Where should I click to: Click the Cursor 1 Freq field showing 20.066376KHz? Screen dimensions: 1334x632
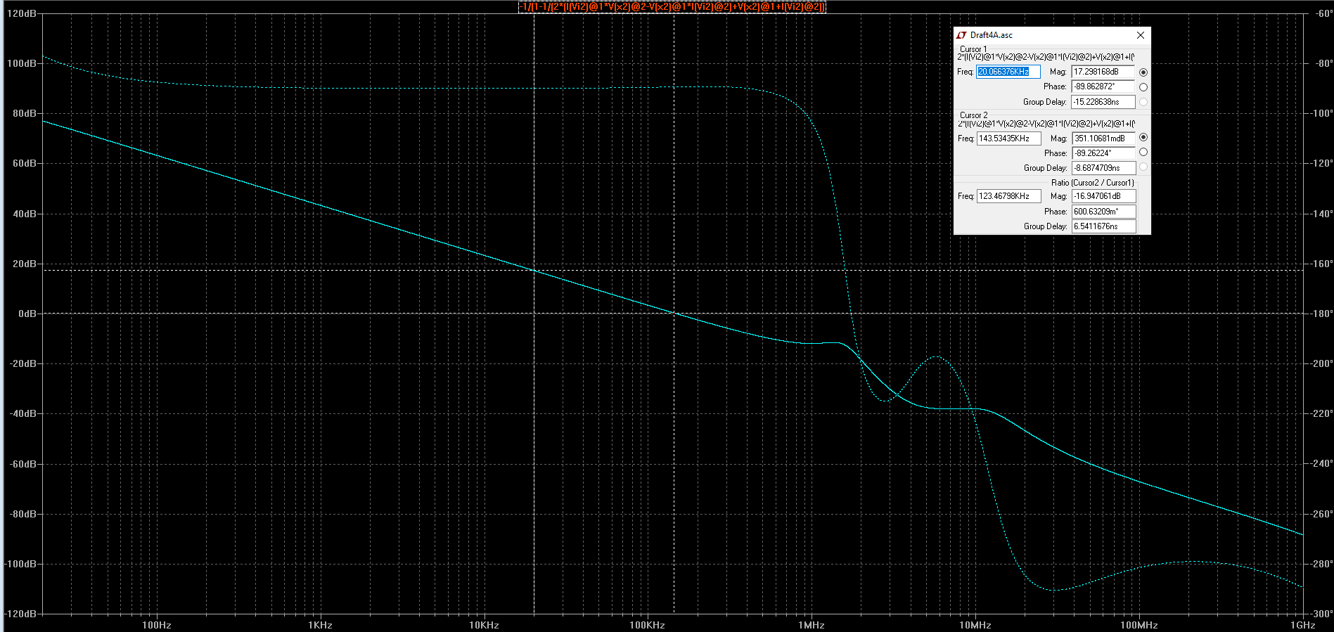[1008, 72]
